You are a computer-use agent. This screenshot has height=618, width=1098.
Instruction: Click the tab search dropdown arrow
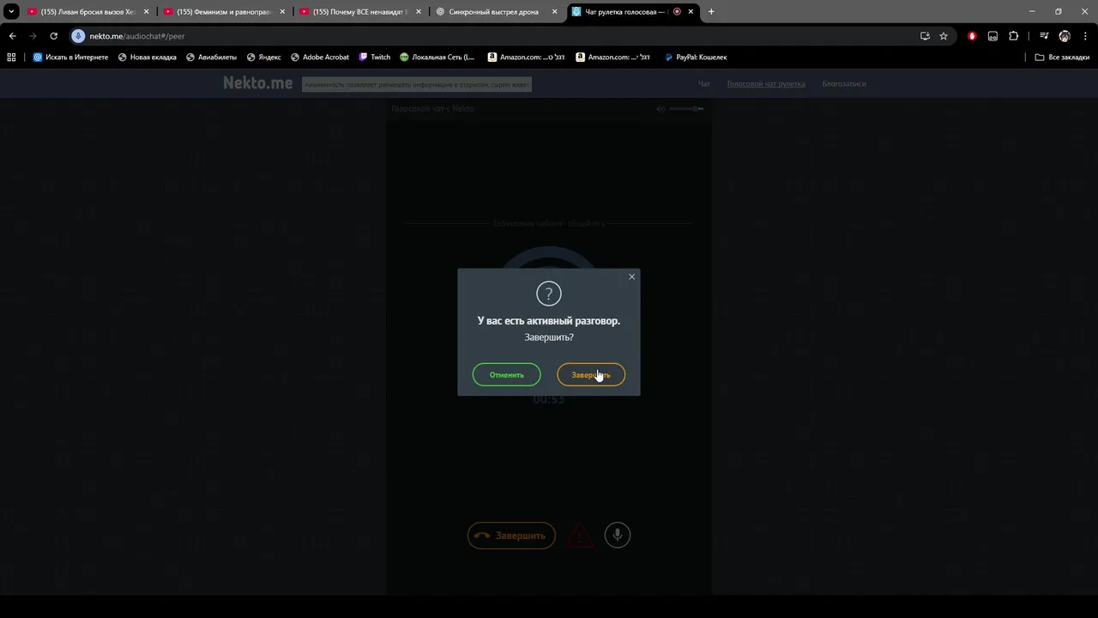pyautogui.click(x=11, y=12)
